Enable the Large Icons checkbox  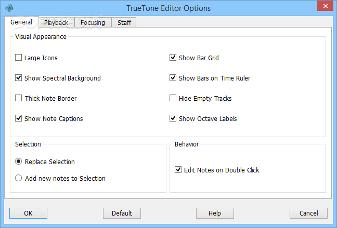pos(19,58)
